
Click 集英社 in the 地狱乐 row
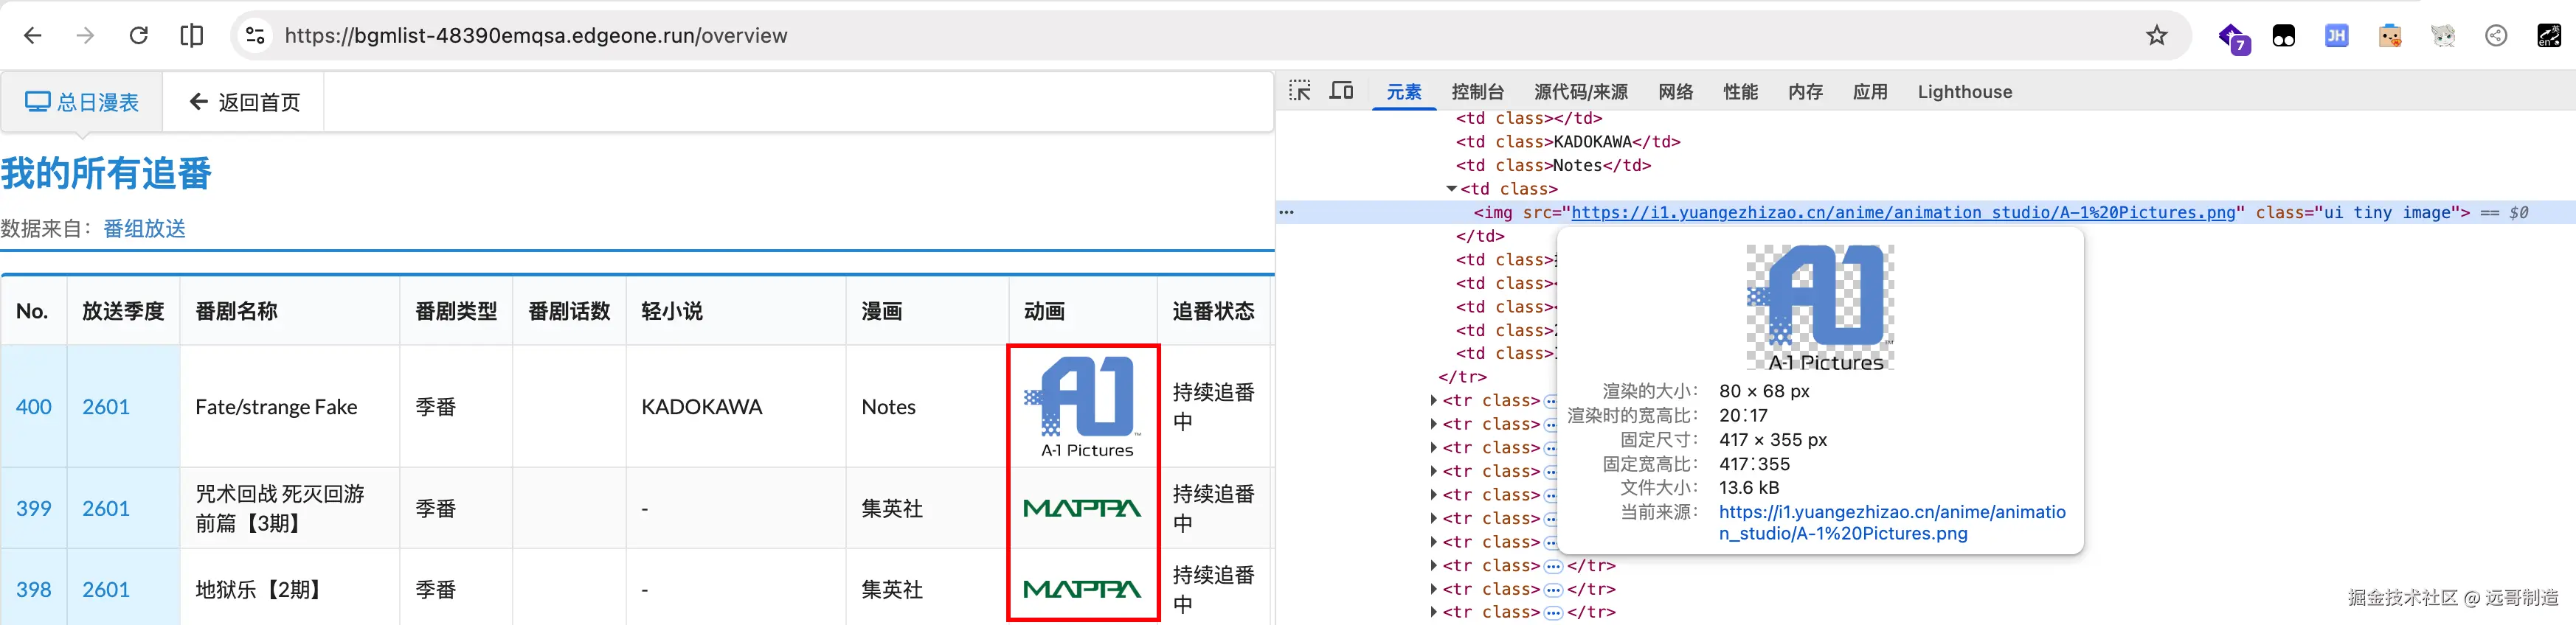893,589
